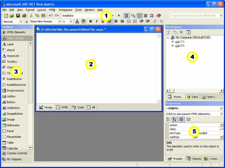Open the Times New Roman font dropdown
Screen dimensions: 225x168
[x=60, y=21]
